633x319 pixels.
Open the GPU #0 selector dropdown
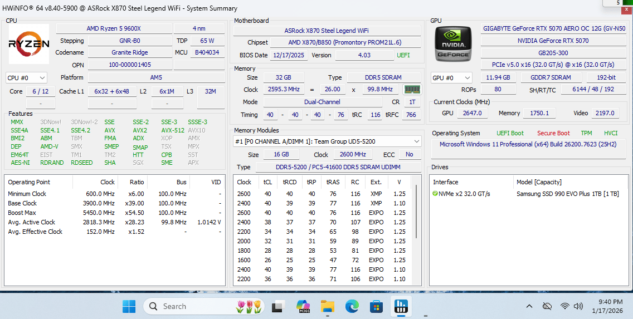point(451,78)
